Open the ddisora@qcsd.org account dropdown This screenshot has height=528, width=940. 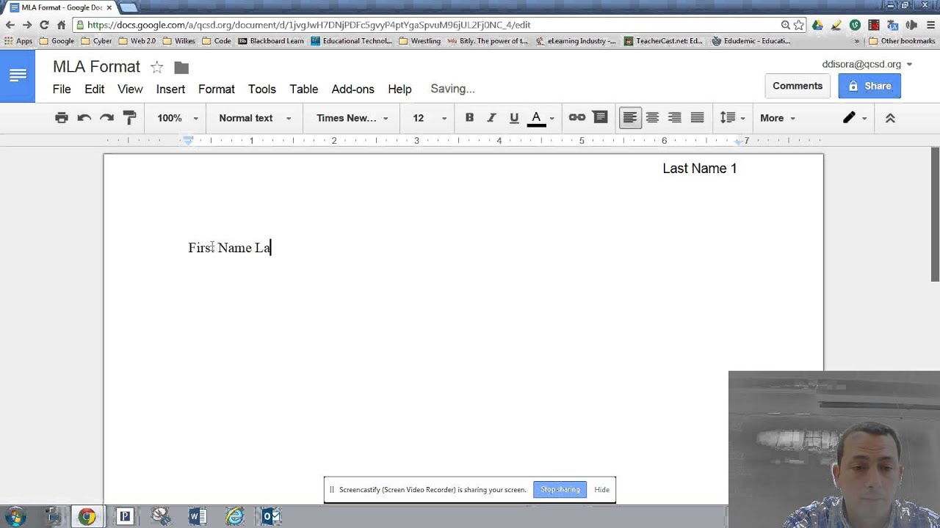867,64
